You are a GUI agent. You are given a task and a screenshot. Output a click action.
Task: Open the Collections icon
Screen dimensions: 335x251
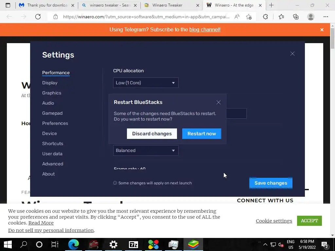pyautogui.click(x=296, y=17)
